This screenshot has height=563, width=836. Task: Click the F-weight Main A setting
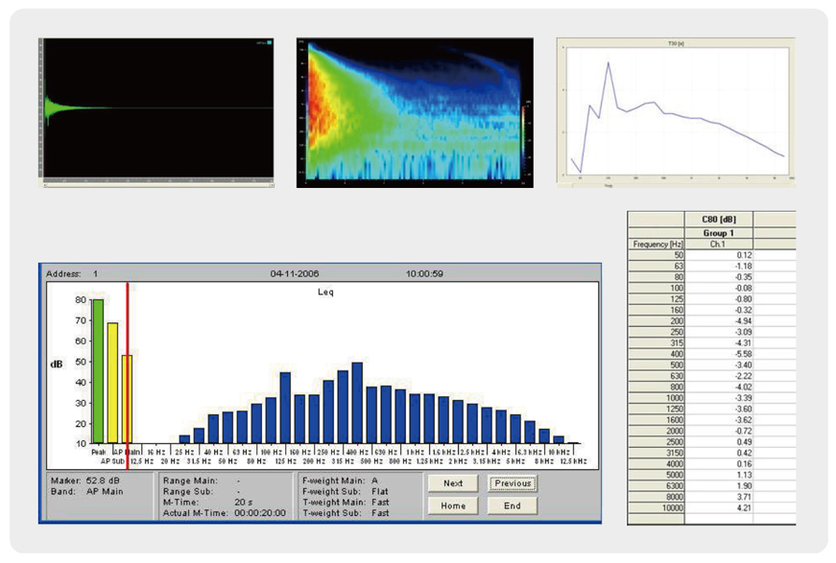tap(340, 481)
